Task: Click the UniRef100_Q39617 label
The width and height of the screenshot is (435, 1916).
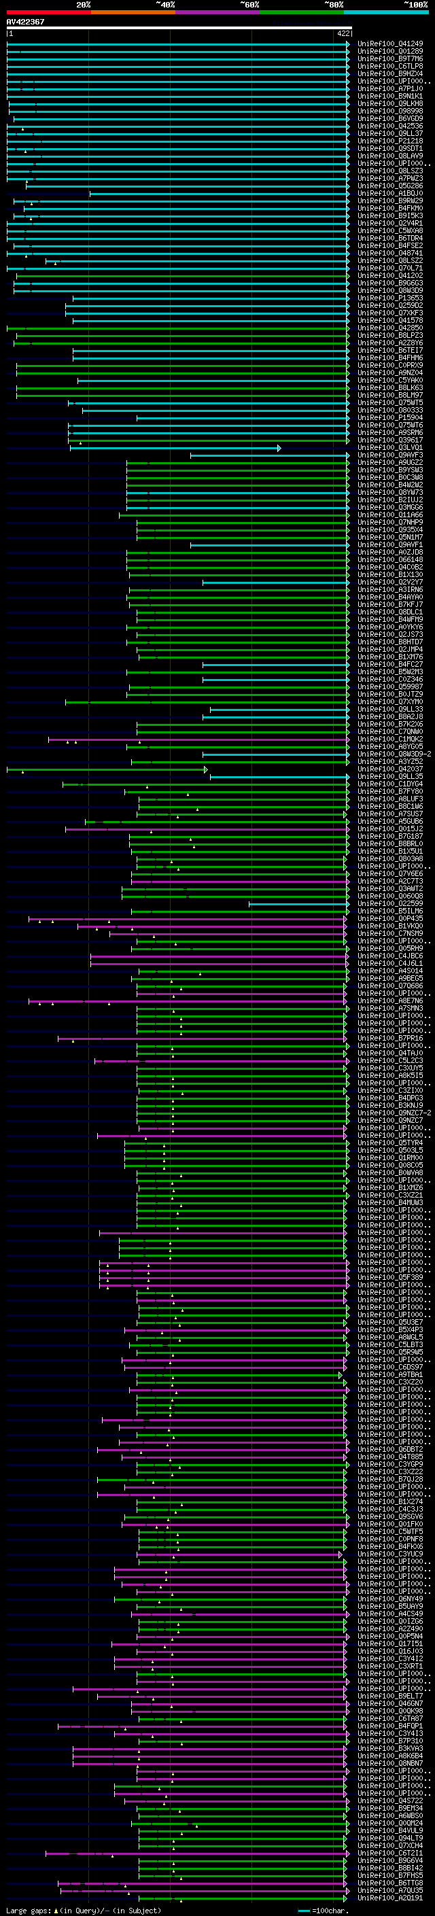Action: coord(390,440)
